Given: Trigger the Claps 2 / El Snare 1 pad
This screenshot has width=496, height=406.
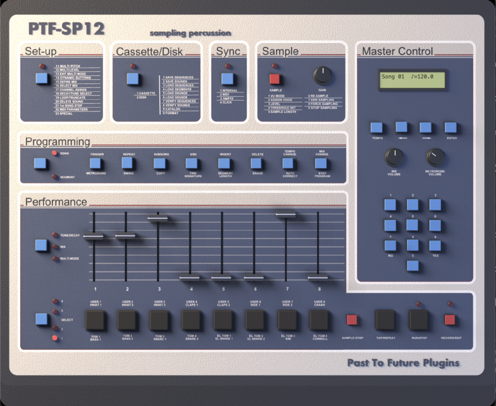Looking at the screenshot, I should click(x=223, y=320).
